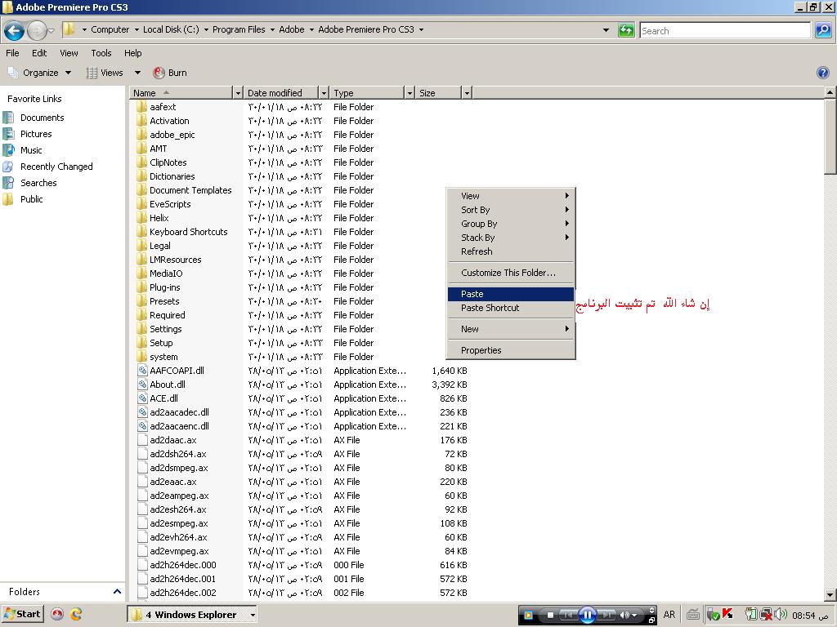Restore Media Player from the taskbar toolbar

(651, 620)
